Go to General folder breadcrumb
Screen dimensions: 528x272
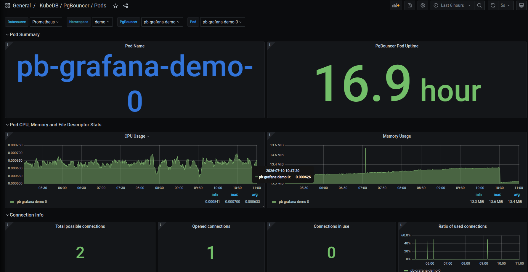click(22, 6)
